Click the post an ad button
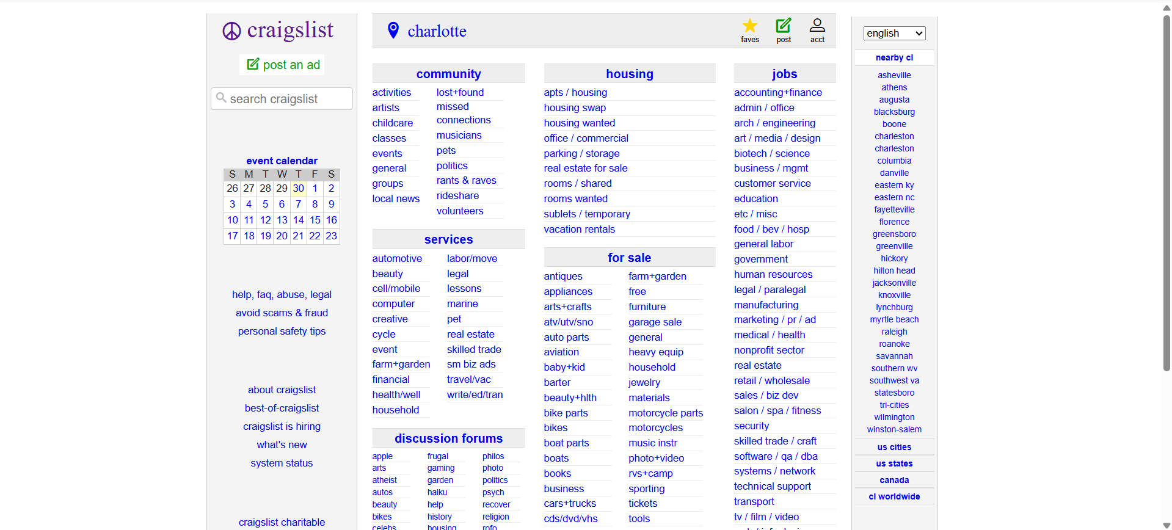 point(283,65)
